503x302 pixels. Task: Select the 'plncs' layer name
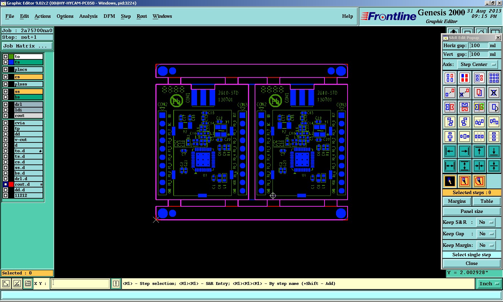28,69
